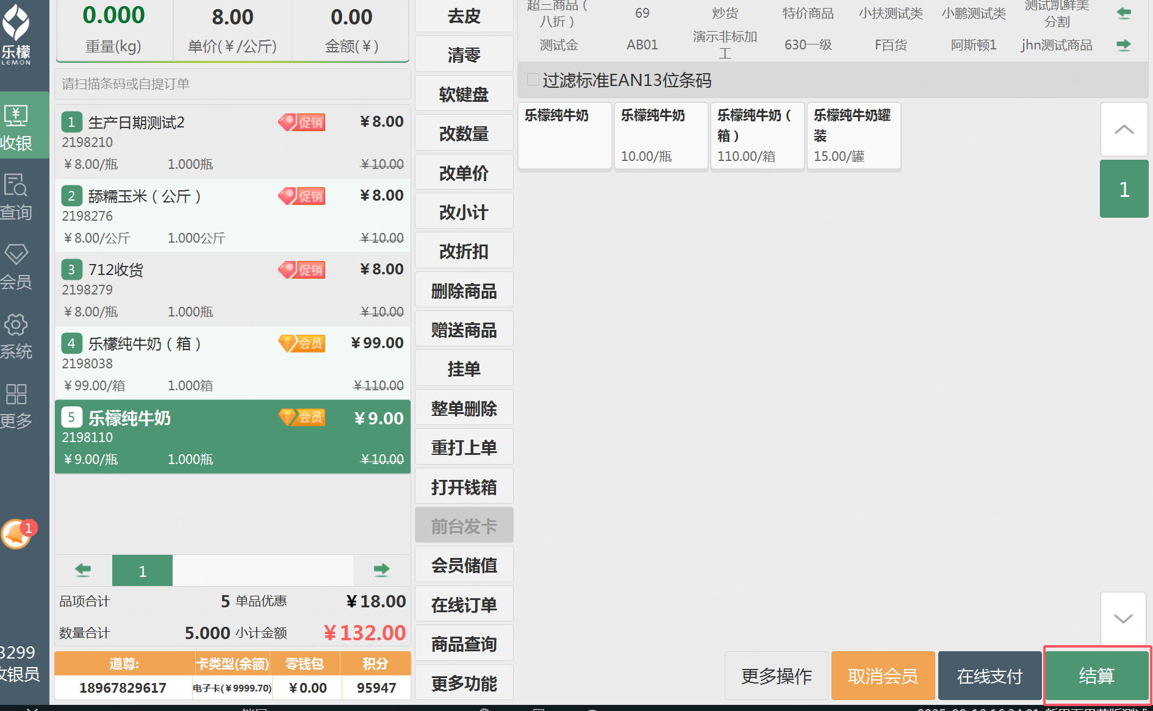Viewport: 1153px width, 711px height.
Task: Click the 会员 badge on selected 乐檬纯牛奶 row
Action: tap(302, 418)
